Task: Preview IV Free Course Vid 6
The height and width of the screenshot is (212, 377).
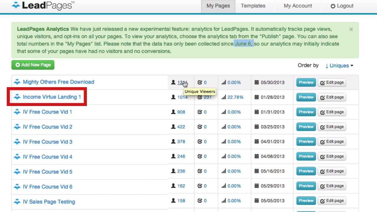Action: 306,186
